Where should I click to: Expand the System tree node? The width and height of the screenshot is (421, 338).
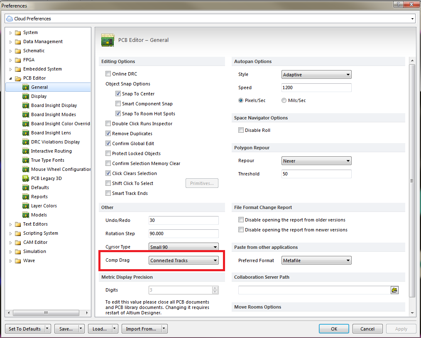[x=11, y=33]
